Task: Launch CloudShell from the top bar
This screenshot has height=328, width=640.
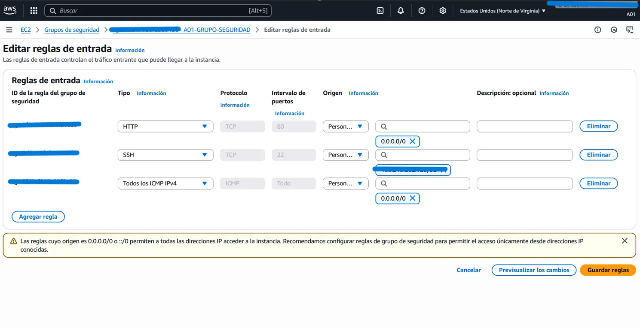Action: click(380, 11)
